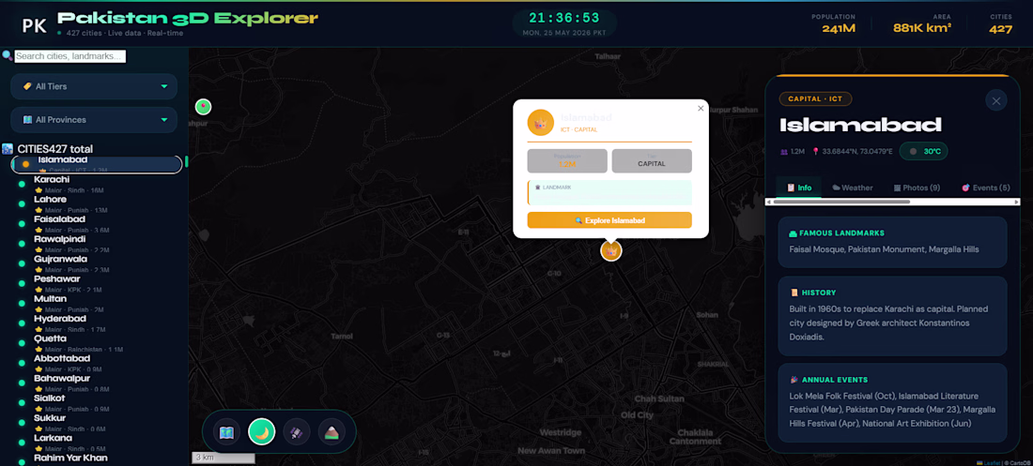This screenshot has width=1033, height=466.
Task: Open the Info tab
Action: [798, 188]
